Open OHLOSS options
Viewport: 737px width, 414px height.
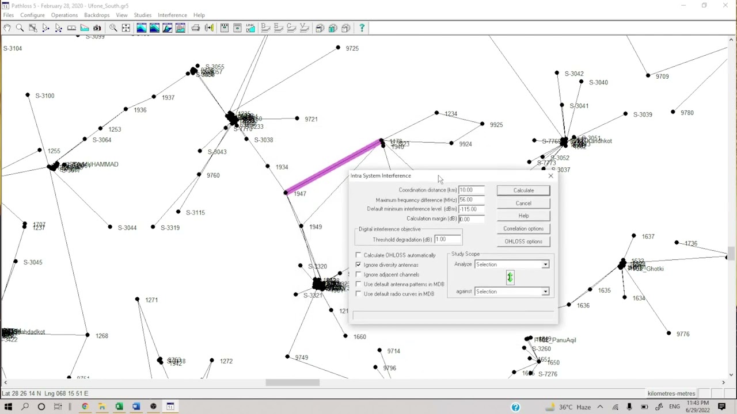(x=523, y=241)
